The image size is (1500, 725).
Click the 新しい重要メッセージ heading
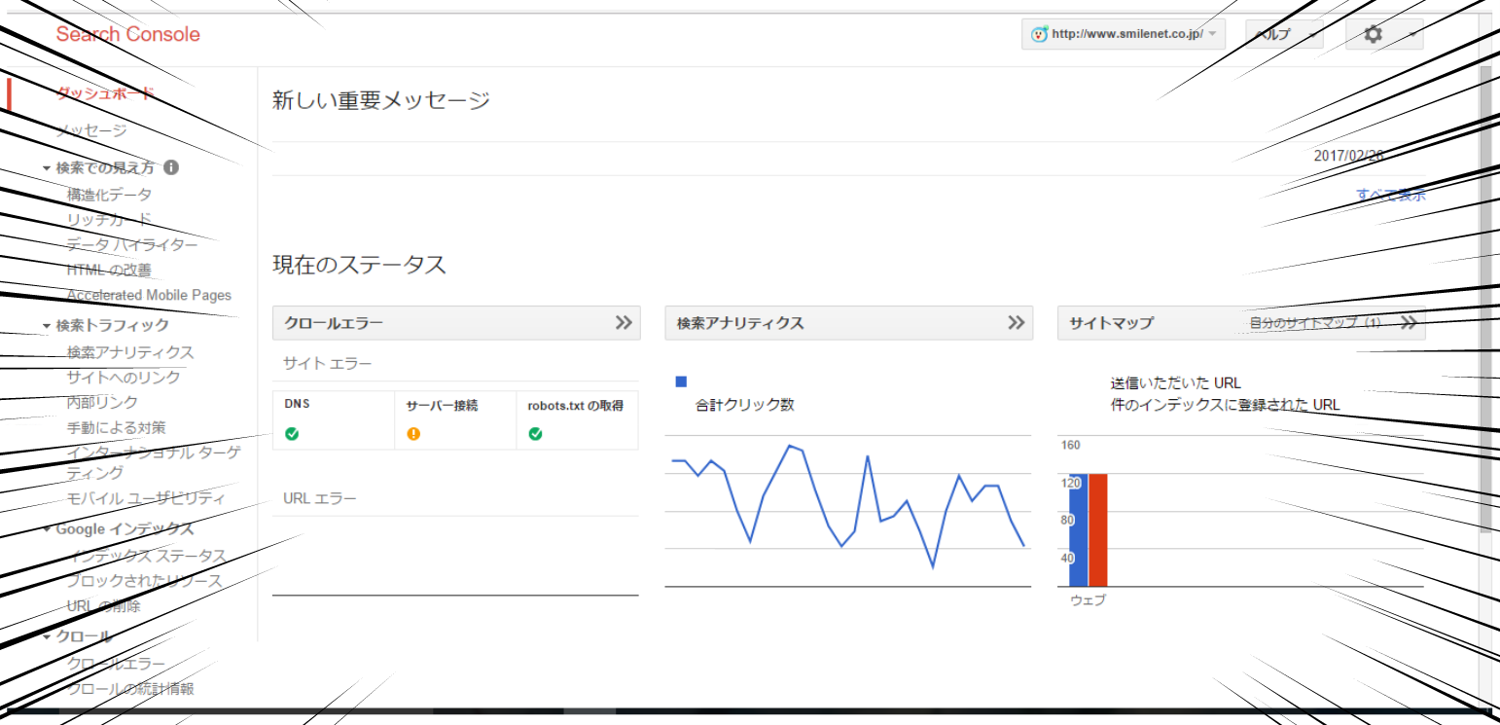(x=381, y=100)
